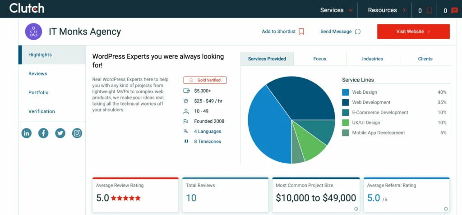The height and width of the screenshot is (215, 462).
Task: Click info icon on Most Common Project Size
Action: click(x=356, y=209)
